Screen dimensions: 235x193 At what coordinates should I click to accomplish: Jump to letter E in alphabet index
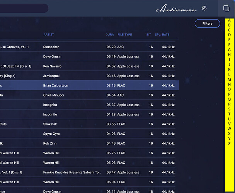(x=229, y=40)
